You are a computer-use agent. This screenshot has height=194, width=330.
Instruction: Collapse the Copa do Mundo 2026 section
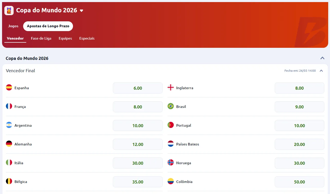click(x=322, y=58)
